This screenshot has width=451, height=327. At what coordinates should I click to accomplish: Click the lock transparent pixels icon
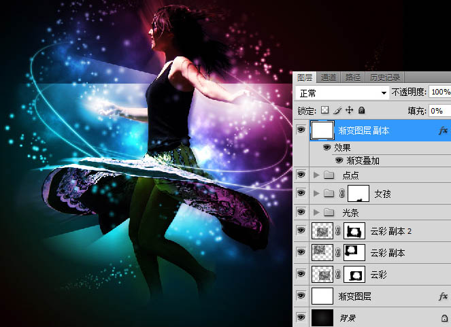click(x=325, y=109)
